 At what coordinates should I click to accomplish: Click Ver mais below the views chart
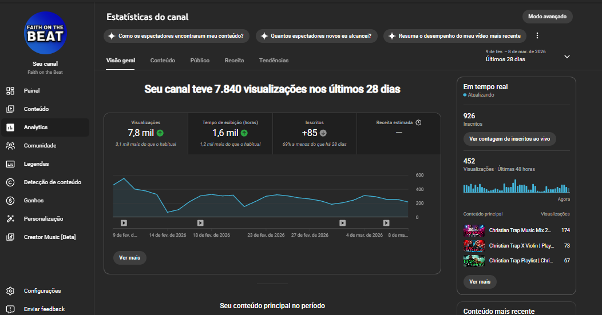click(130, 258)
